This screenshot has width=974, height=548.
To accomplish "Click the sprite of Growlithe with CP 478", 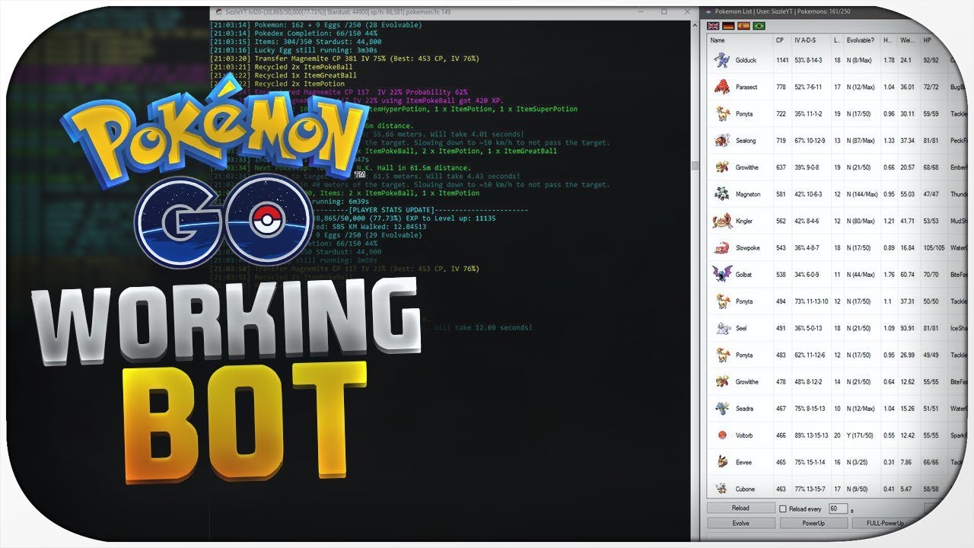I will pyautogui.click(x=721, y=381).
